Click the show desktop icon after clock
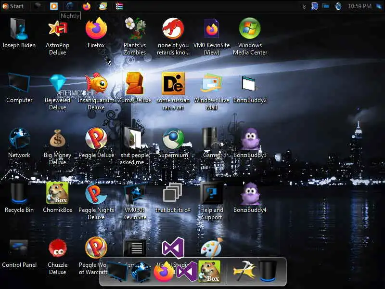The height and width of the screenshot is (289, 385). point(379,6)
